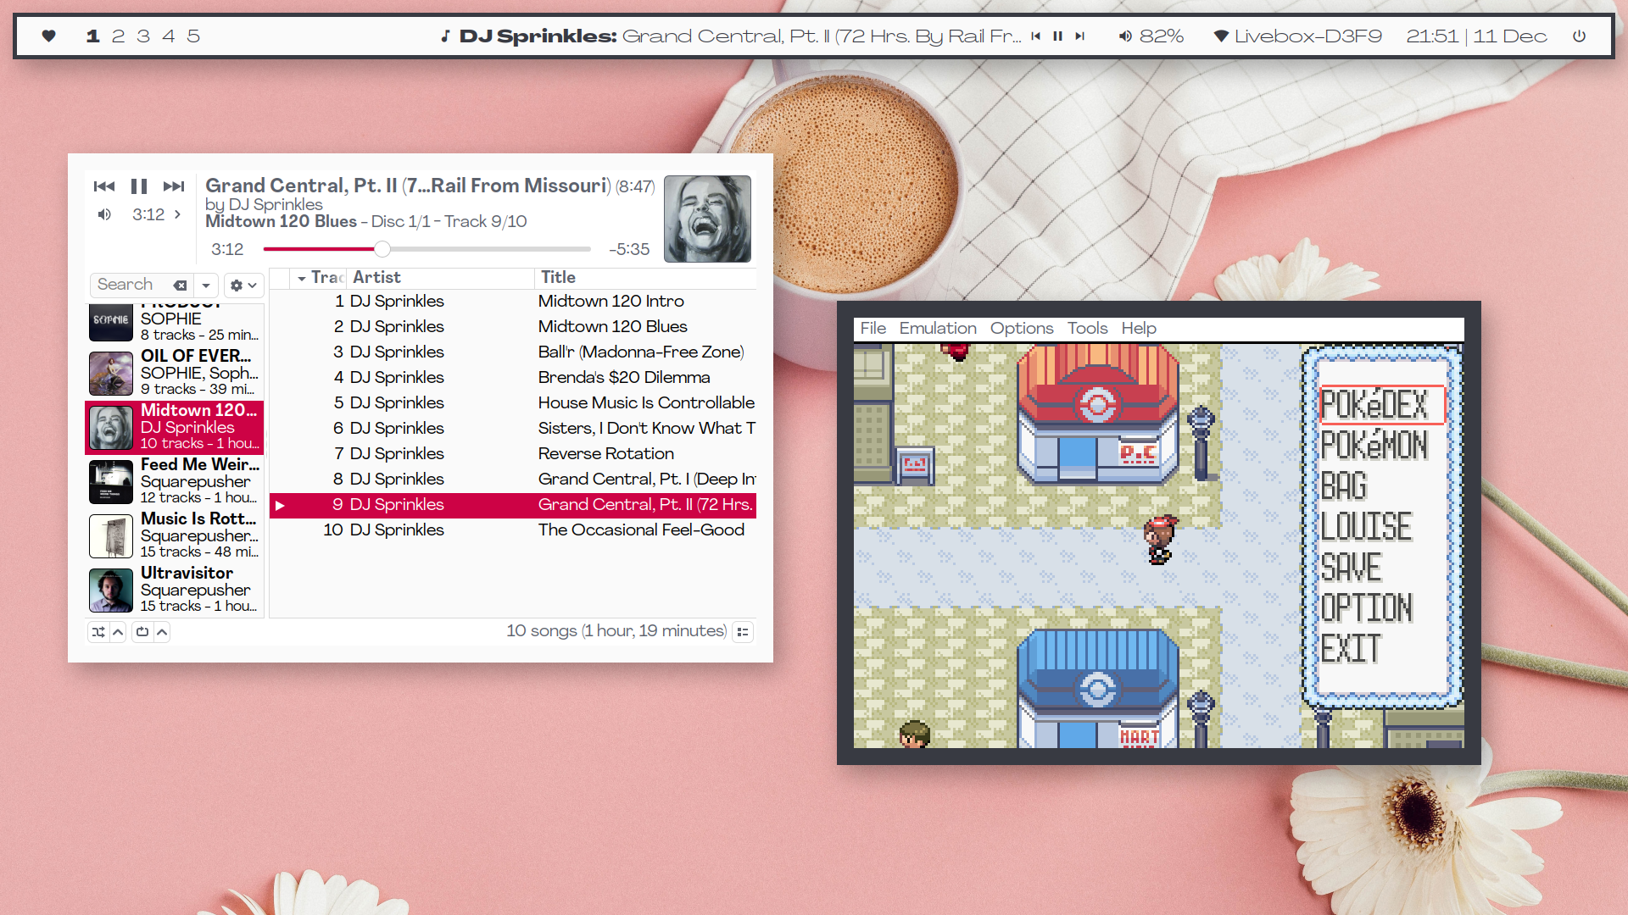Viewport: 1628px width, 915px height.
Task: Open album list preferences gear dropdown
Action: point(243,286)
